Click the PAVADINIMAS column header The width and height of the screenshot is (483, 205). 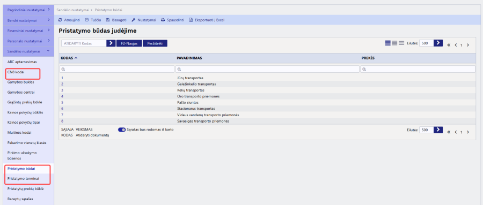tap(189, 58)
